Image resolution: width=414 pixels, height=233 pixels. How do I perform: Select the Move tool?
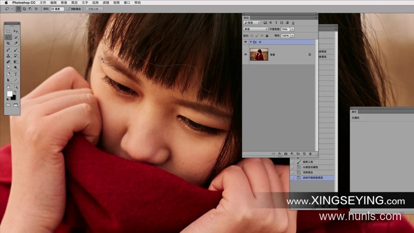pos(16,31)
